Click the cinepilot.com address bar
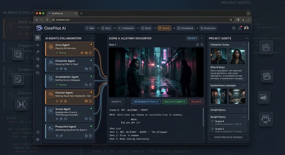The height and width of the screenshot is (155, 285). point(140,20)
